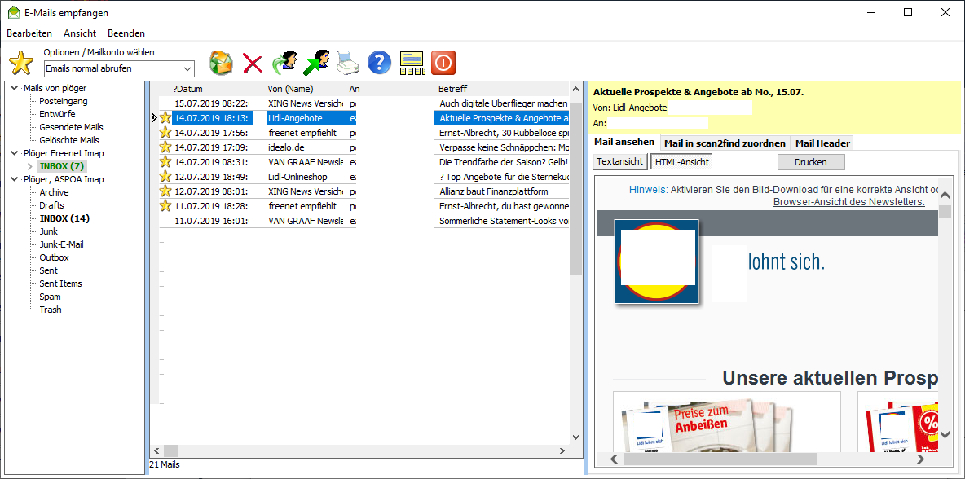Viewport: 965px width, 479px height.
Task: Open the 'Browser-Ansicht des Newsletters' link
Action: pyautogui.click(x=849, y=202)
